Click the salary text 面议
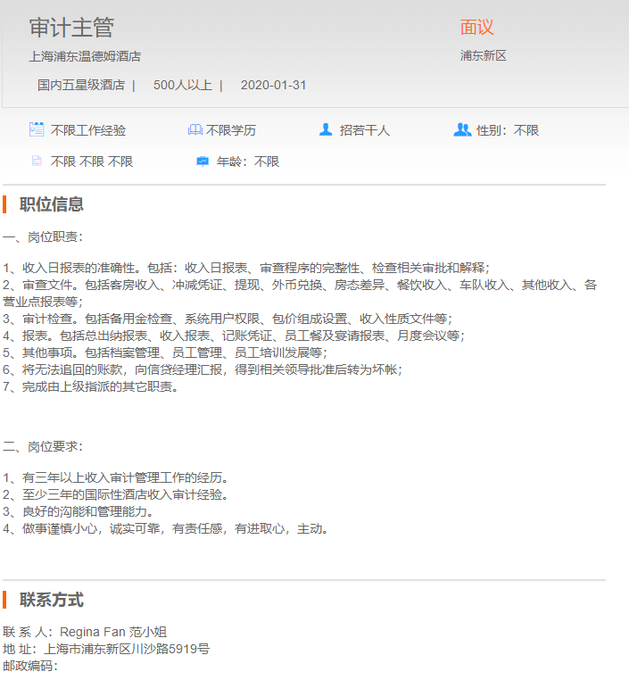The width and height of the screenshot is (629, 680). [x=476, y=28]
